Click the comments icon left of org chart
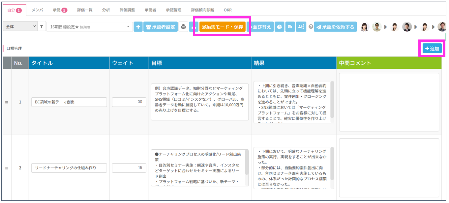This screenshot has height=203, width=449. tap(290, 27)
